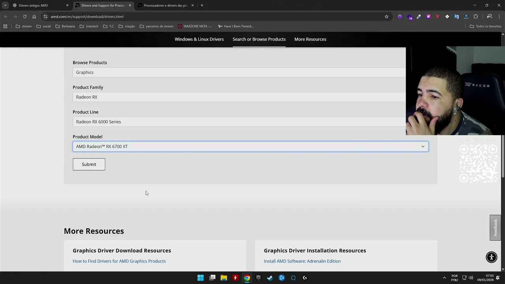Open the stream bookmarks folder
This screenshot has height=284, width=505.
24,26
